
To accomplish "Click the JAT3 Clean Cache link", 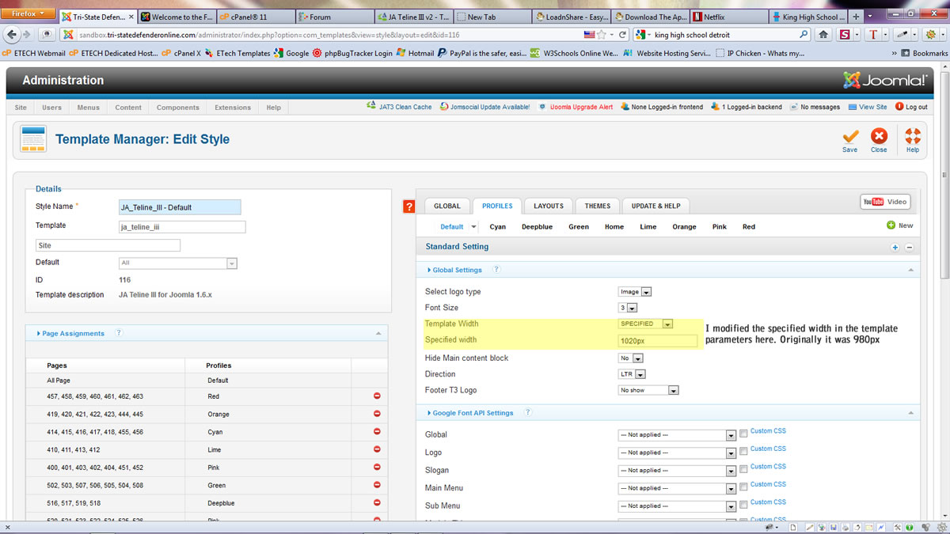I will tap(405, 107).
